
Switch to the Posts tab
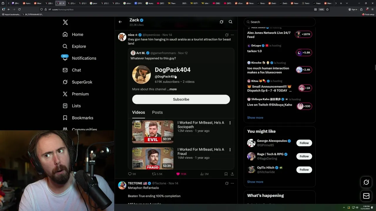(x=157, y=112)
